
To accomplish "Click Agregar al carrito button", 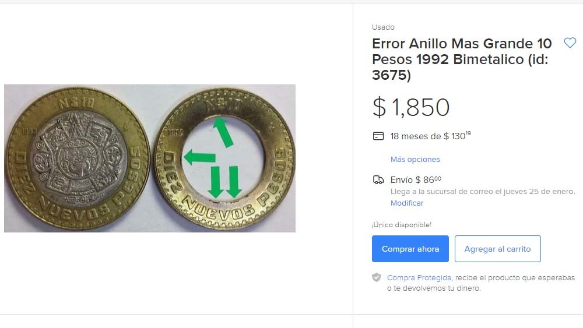I will coord(497,249).
